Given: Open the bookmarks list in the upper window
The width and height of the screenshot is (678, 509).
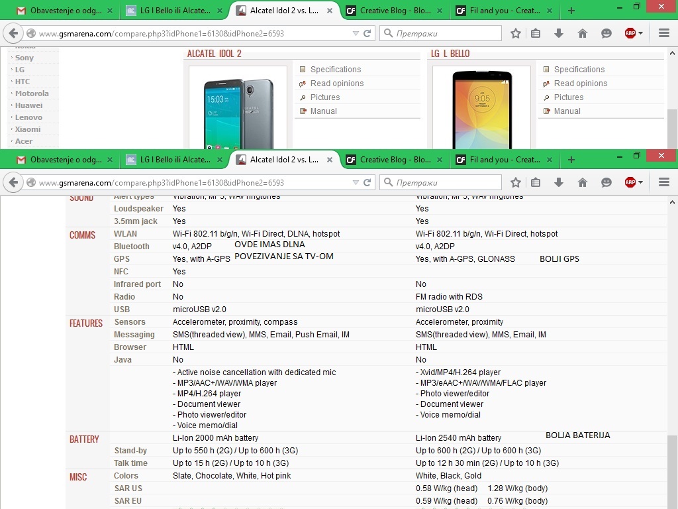Looking at the screenshot, I should pyautogui.click(x=536, y=33).
